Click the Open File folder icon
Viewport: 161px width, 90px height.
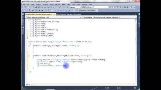33,7
